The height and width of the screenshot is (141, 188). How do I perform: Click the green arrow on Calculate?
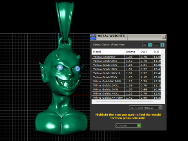click(x=139, y=125)
